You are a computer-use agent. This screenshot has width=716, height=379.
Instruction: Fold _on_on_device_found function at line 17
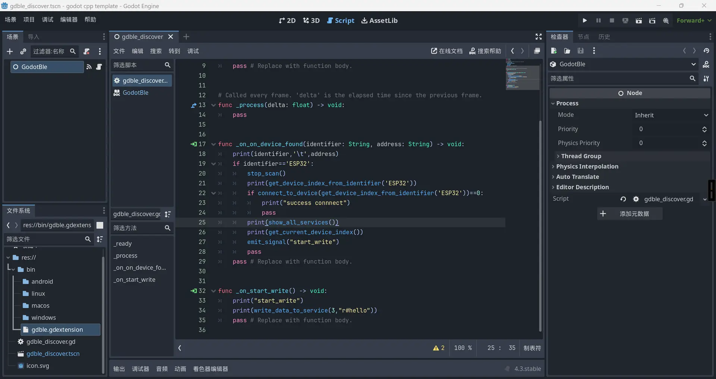click(214, 144)
